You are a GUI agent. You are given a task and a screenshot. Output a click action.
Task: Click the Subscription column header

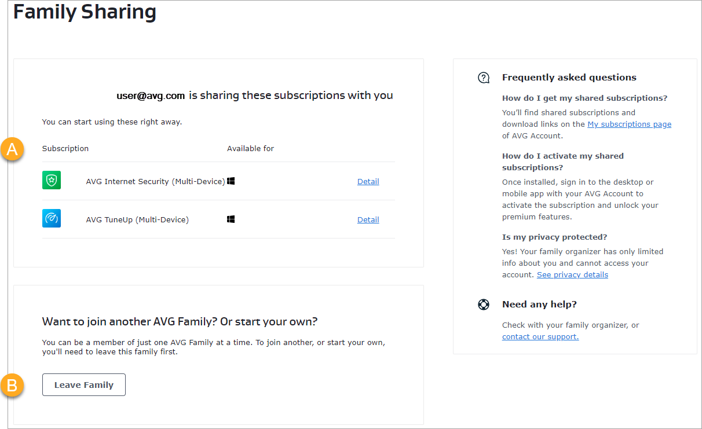tap(65, 148)
